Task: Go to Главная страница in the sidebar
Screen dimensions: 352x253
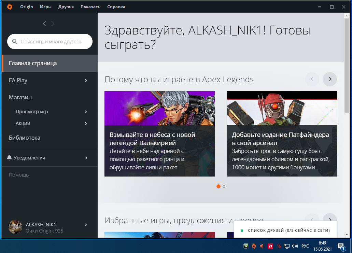Action: pyautogui.click(x=50, y=63)
